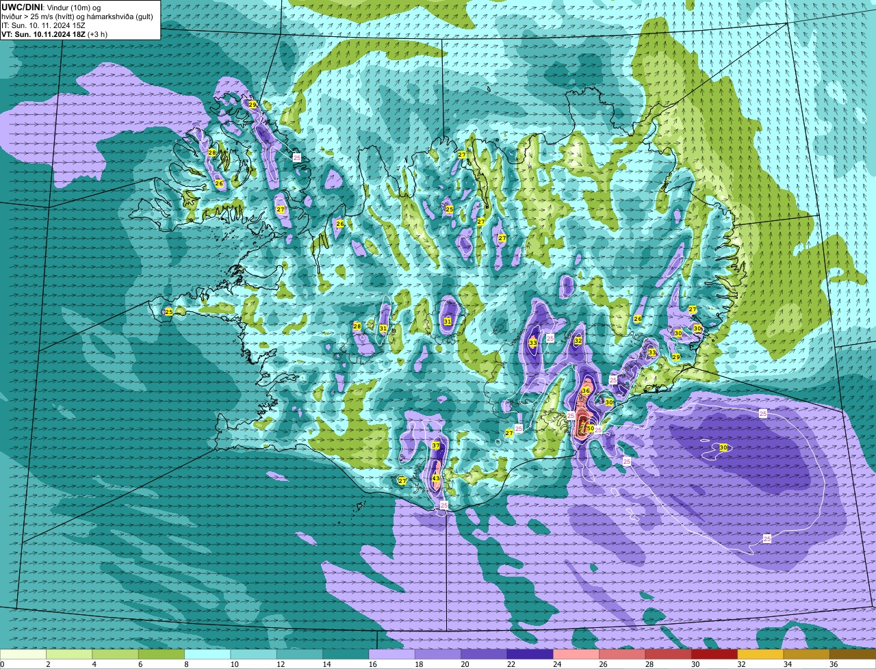Click the '4' tick label on the color scale

pyautogui.click(x=94, y=664)
